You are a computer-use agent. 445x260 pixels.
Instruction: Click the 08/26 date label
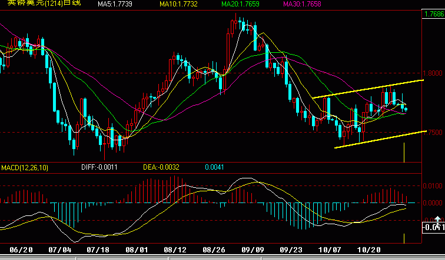[214, 250]
